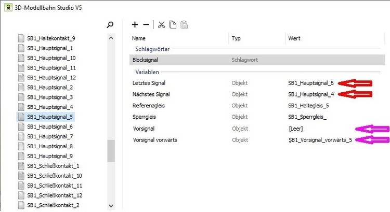Click the search magnifier icon
The height and width of the screenshot is (212, 390).
pyautogui.click(x=110, y=24)
